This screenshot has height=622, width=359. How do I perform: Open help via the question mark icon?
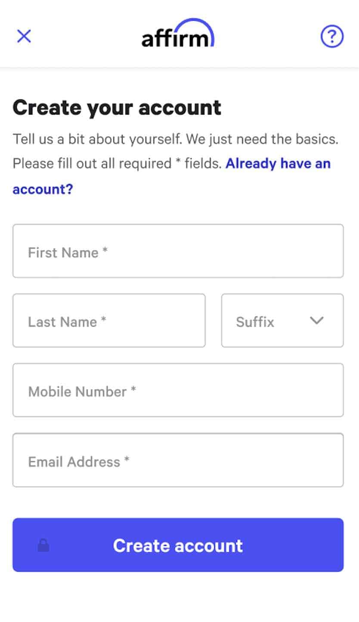tap(332, 37)
